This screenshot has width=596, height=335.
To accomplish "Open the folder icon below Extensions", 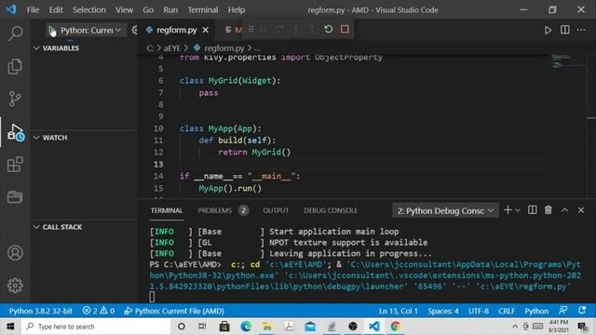I will coord(15,197).
